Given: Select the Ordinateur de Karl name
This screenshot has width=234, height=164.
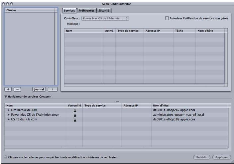Looking at the screenshot, I should coord(24,110).
